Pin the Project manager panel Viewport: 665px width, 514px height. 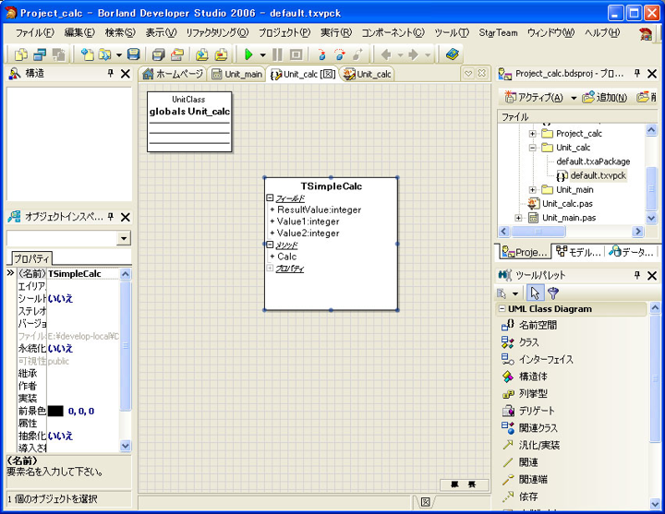(637, 73)
